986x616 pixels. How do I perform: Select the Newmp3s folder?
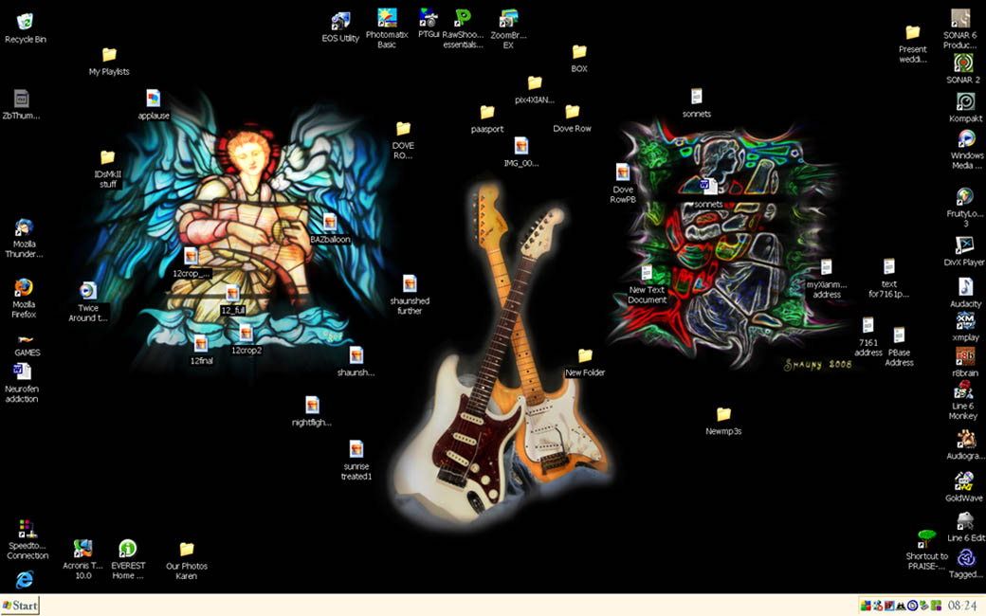[723, 414]
